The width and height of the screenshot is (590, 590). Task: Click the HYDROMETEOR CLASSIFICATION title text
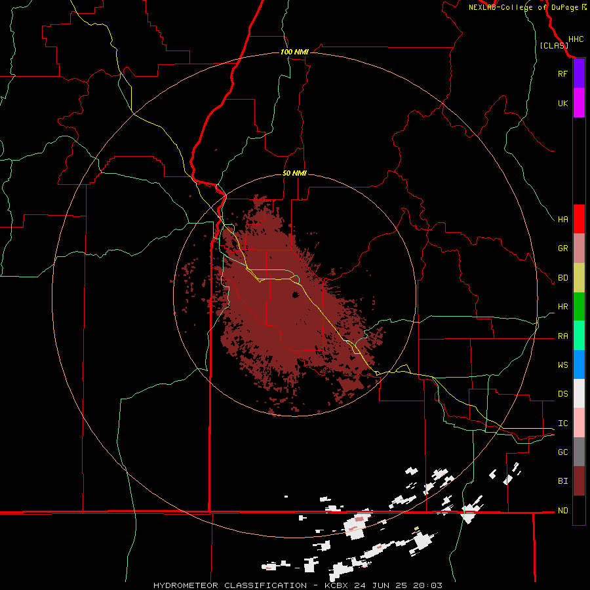(x=230, y=585)
